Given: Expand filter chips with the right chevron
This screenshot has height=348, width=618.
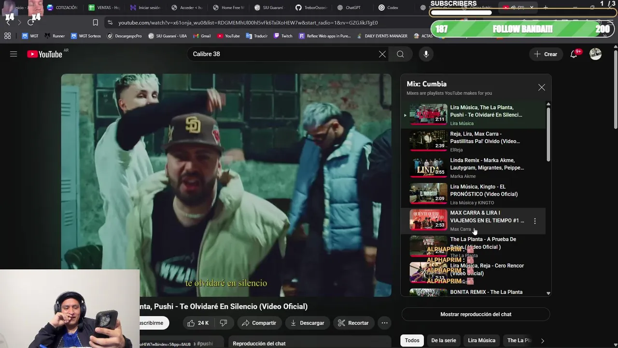Looking at the screenshot, I should click(x=542, y=341).
